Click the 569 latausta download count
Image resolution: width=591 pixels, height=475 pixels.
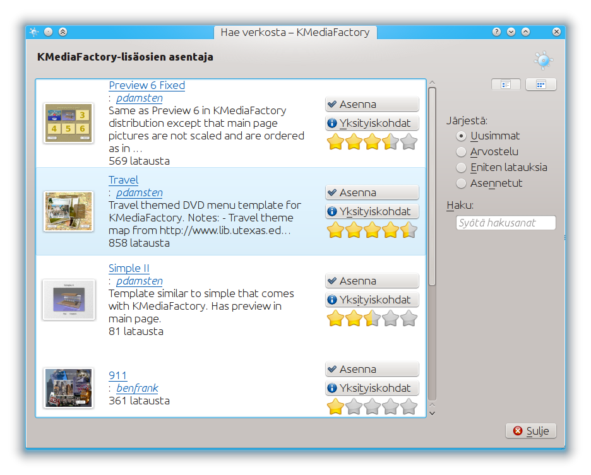[x=139, y=161]
